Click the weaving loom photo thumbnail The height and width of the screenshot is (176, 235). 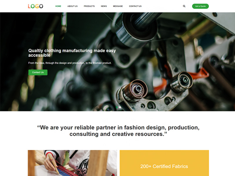point(72,163)
